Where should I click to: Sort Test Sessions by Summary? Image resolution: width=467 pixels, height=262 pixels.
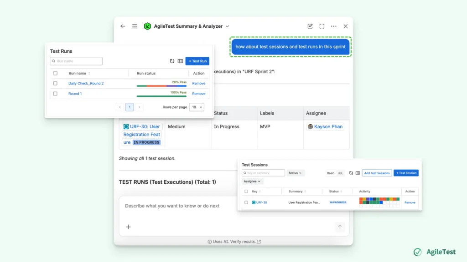click(x=305, y=191)
